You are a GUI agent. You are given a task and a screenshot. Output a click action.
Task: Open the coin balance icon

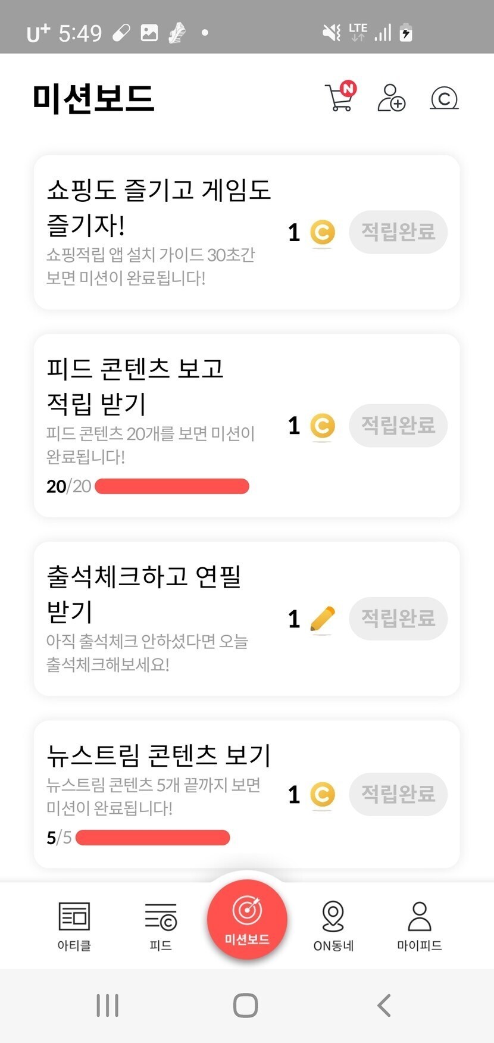pos(444,98)
